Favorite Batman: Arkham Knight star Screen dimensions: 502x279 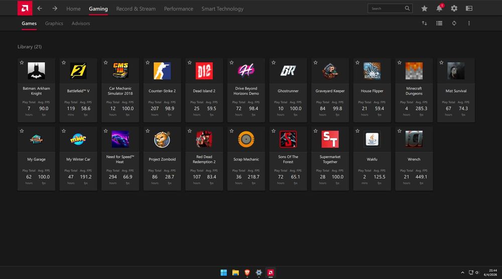pyautogui.click(x=22, y=63)
